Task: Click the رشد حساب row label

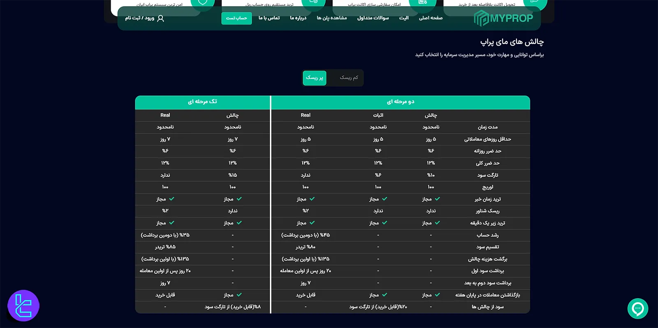Action: 488,235
